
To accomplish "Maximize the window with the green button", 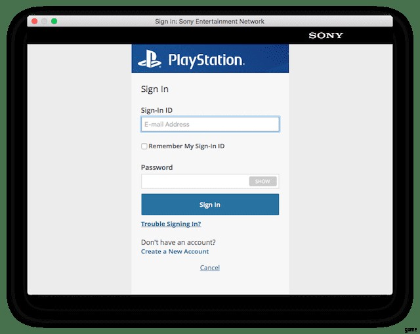I will pyautogui.click(x=54, y=22).
